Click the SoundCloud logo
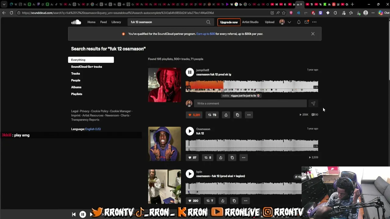Image resolution: width=390 pixels, height=219 pixels. point(76,22)
